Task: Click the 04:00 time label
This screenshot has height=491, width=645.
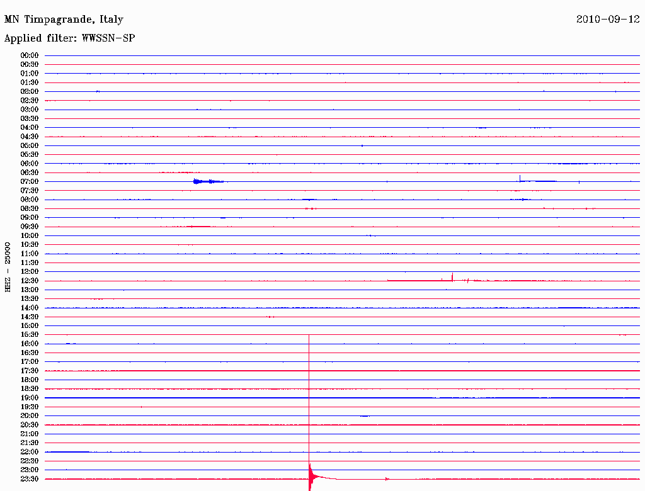Action: (x=30, y=128)
